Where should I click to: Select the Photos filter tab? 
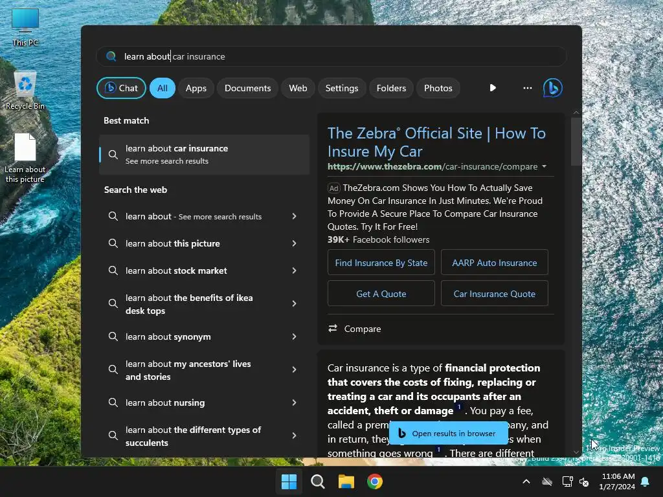pos(438,88)
